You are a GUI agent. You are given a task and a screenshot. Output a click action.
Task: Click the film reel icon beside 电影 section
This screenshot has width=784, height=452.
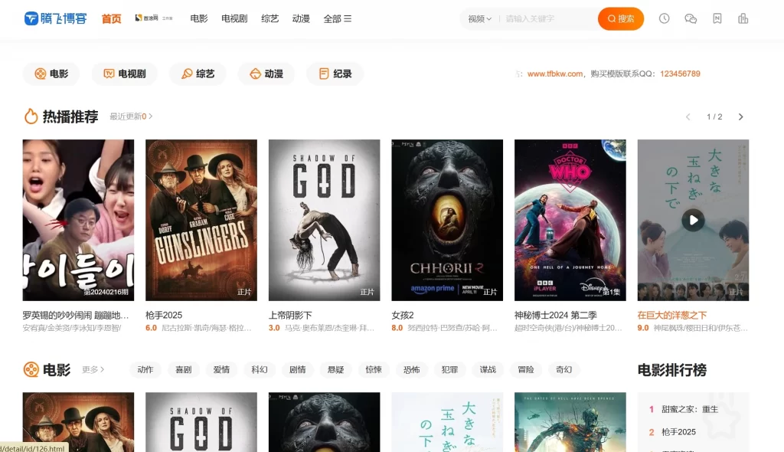pos(31,369)
